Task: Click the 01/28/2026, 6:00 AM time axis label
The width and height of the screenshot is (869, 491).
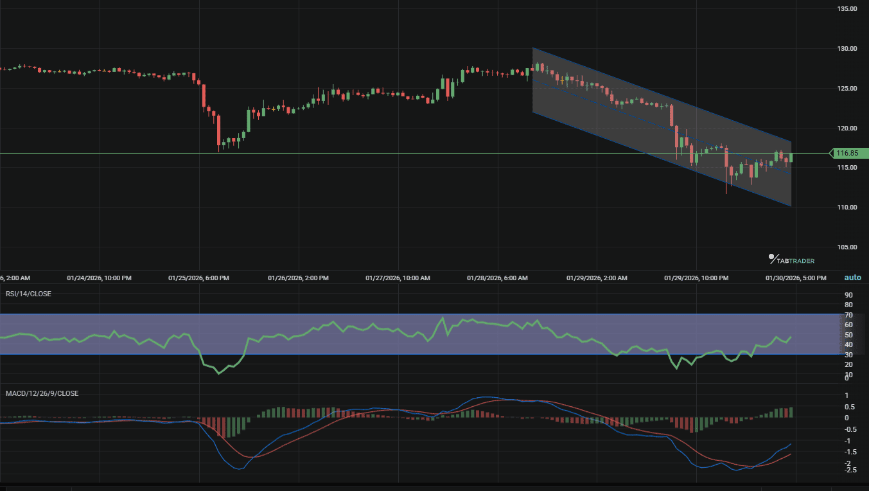Action: click(x=498, y=278)
